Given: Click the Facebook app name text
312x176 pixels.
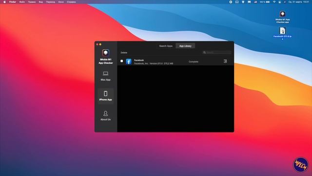Looking at the screenshot, I should click(139, 60).
